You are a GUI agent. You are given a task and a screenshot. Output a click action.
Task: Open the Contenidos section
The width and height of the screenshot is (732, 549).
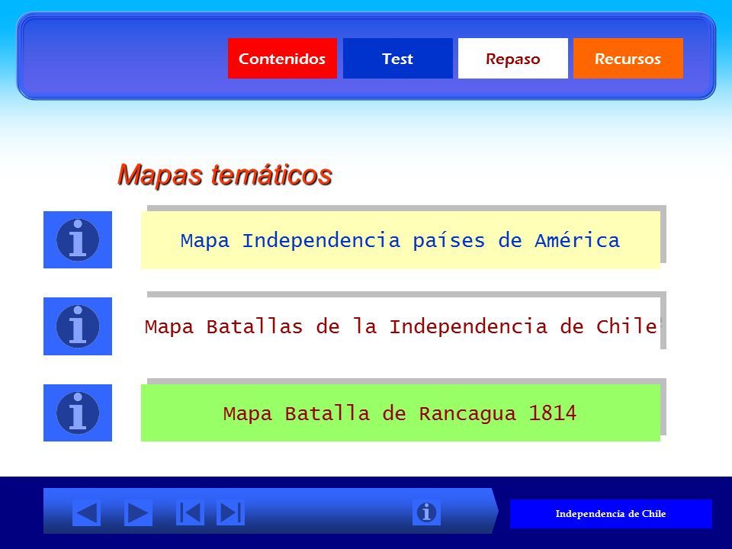[282, 59]
